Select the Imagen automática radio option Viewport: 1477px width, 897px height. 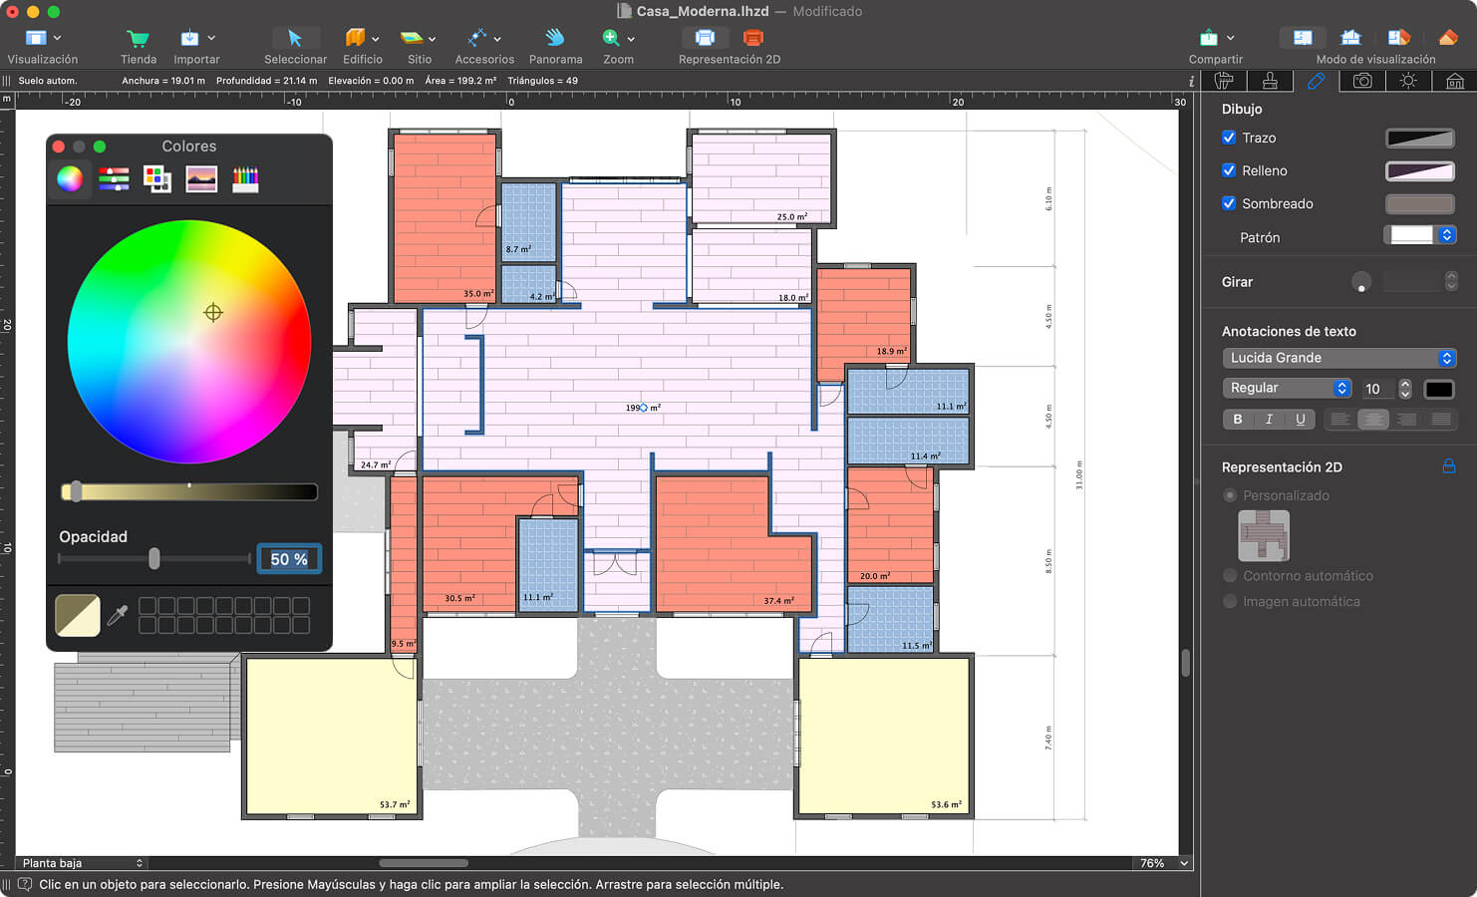coord(1230,601)
